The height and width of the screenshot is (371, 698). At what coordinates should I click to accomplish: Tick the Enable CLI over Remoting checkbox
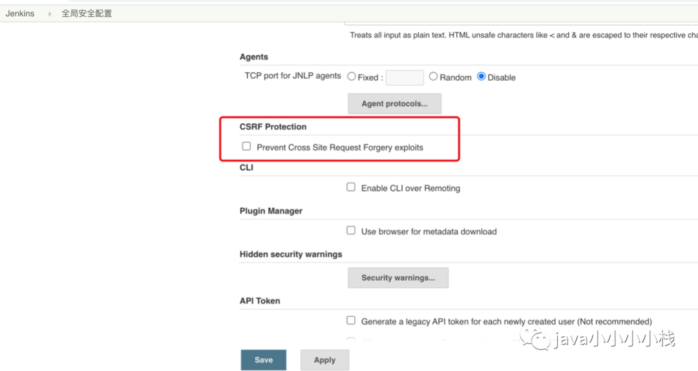point(351,187)
